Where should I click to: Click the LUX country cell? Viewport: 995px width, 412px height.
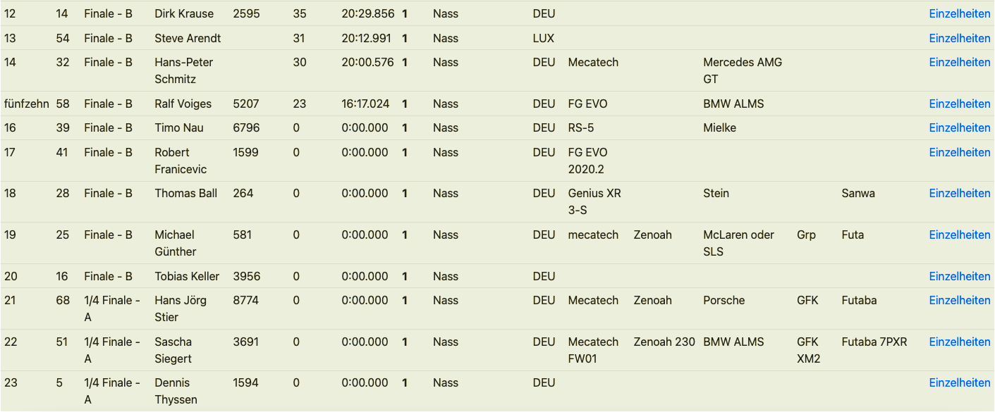tap(543, 38)
